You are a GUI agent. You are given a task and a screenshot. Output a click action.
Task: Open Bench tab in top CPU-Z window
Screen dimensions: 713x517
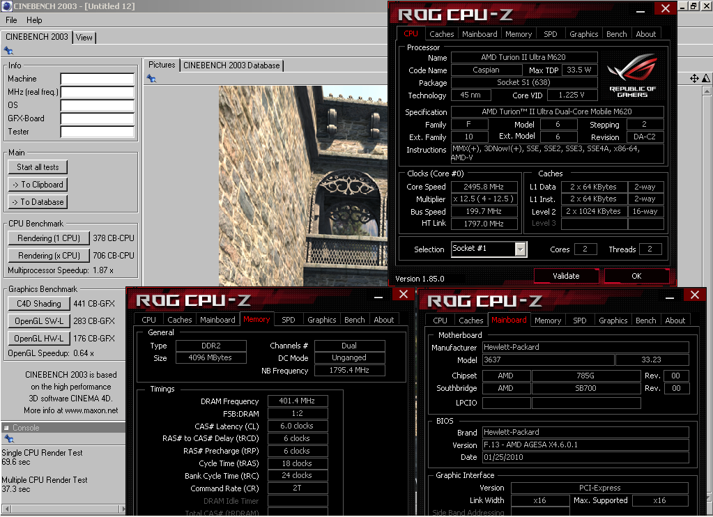coord(616,34)
